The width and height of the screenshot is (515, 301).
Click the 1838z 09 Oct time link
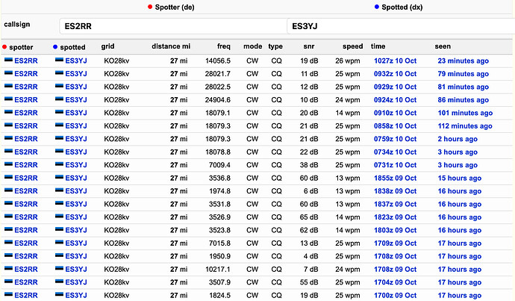[x=395, y=191]
